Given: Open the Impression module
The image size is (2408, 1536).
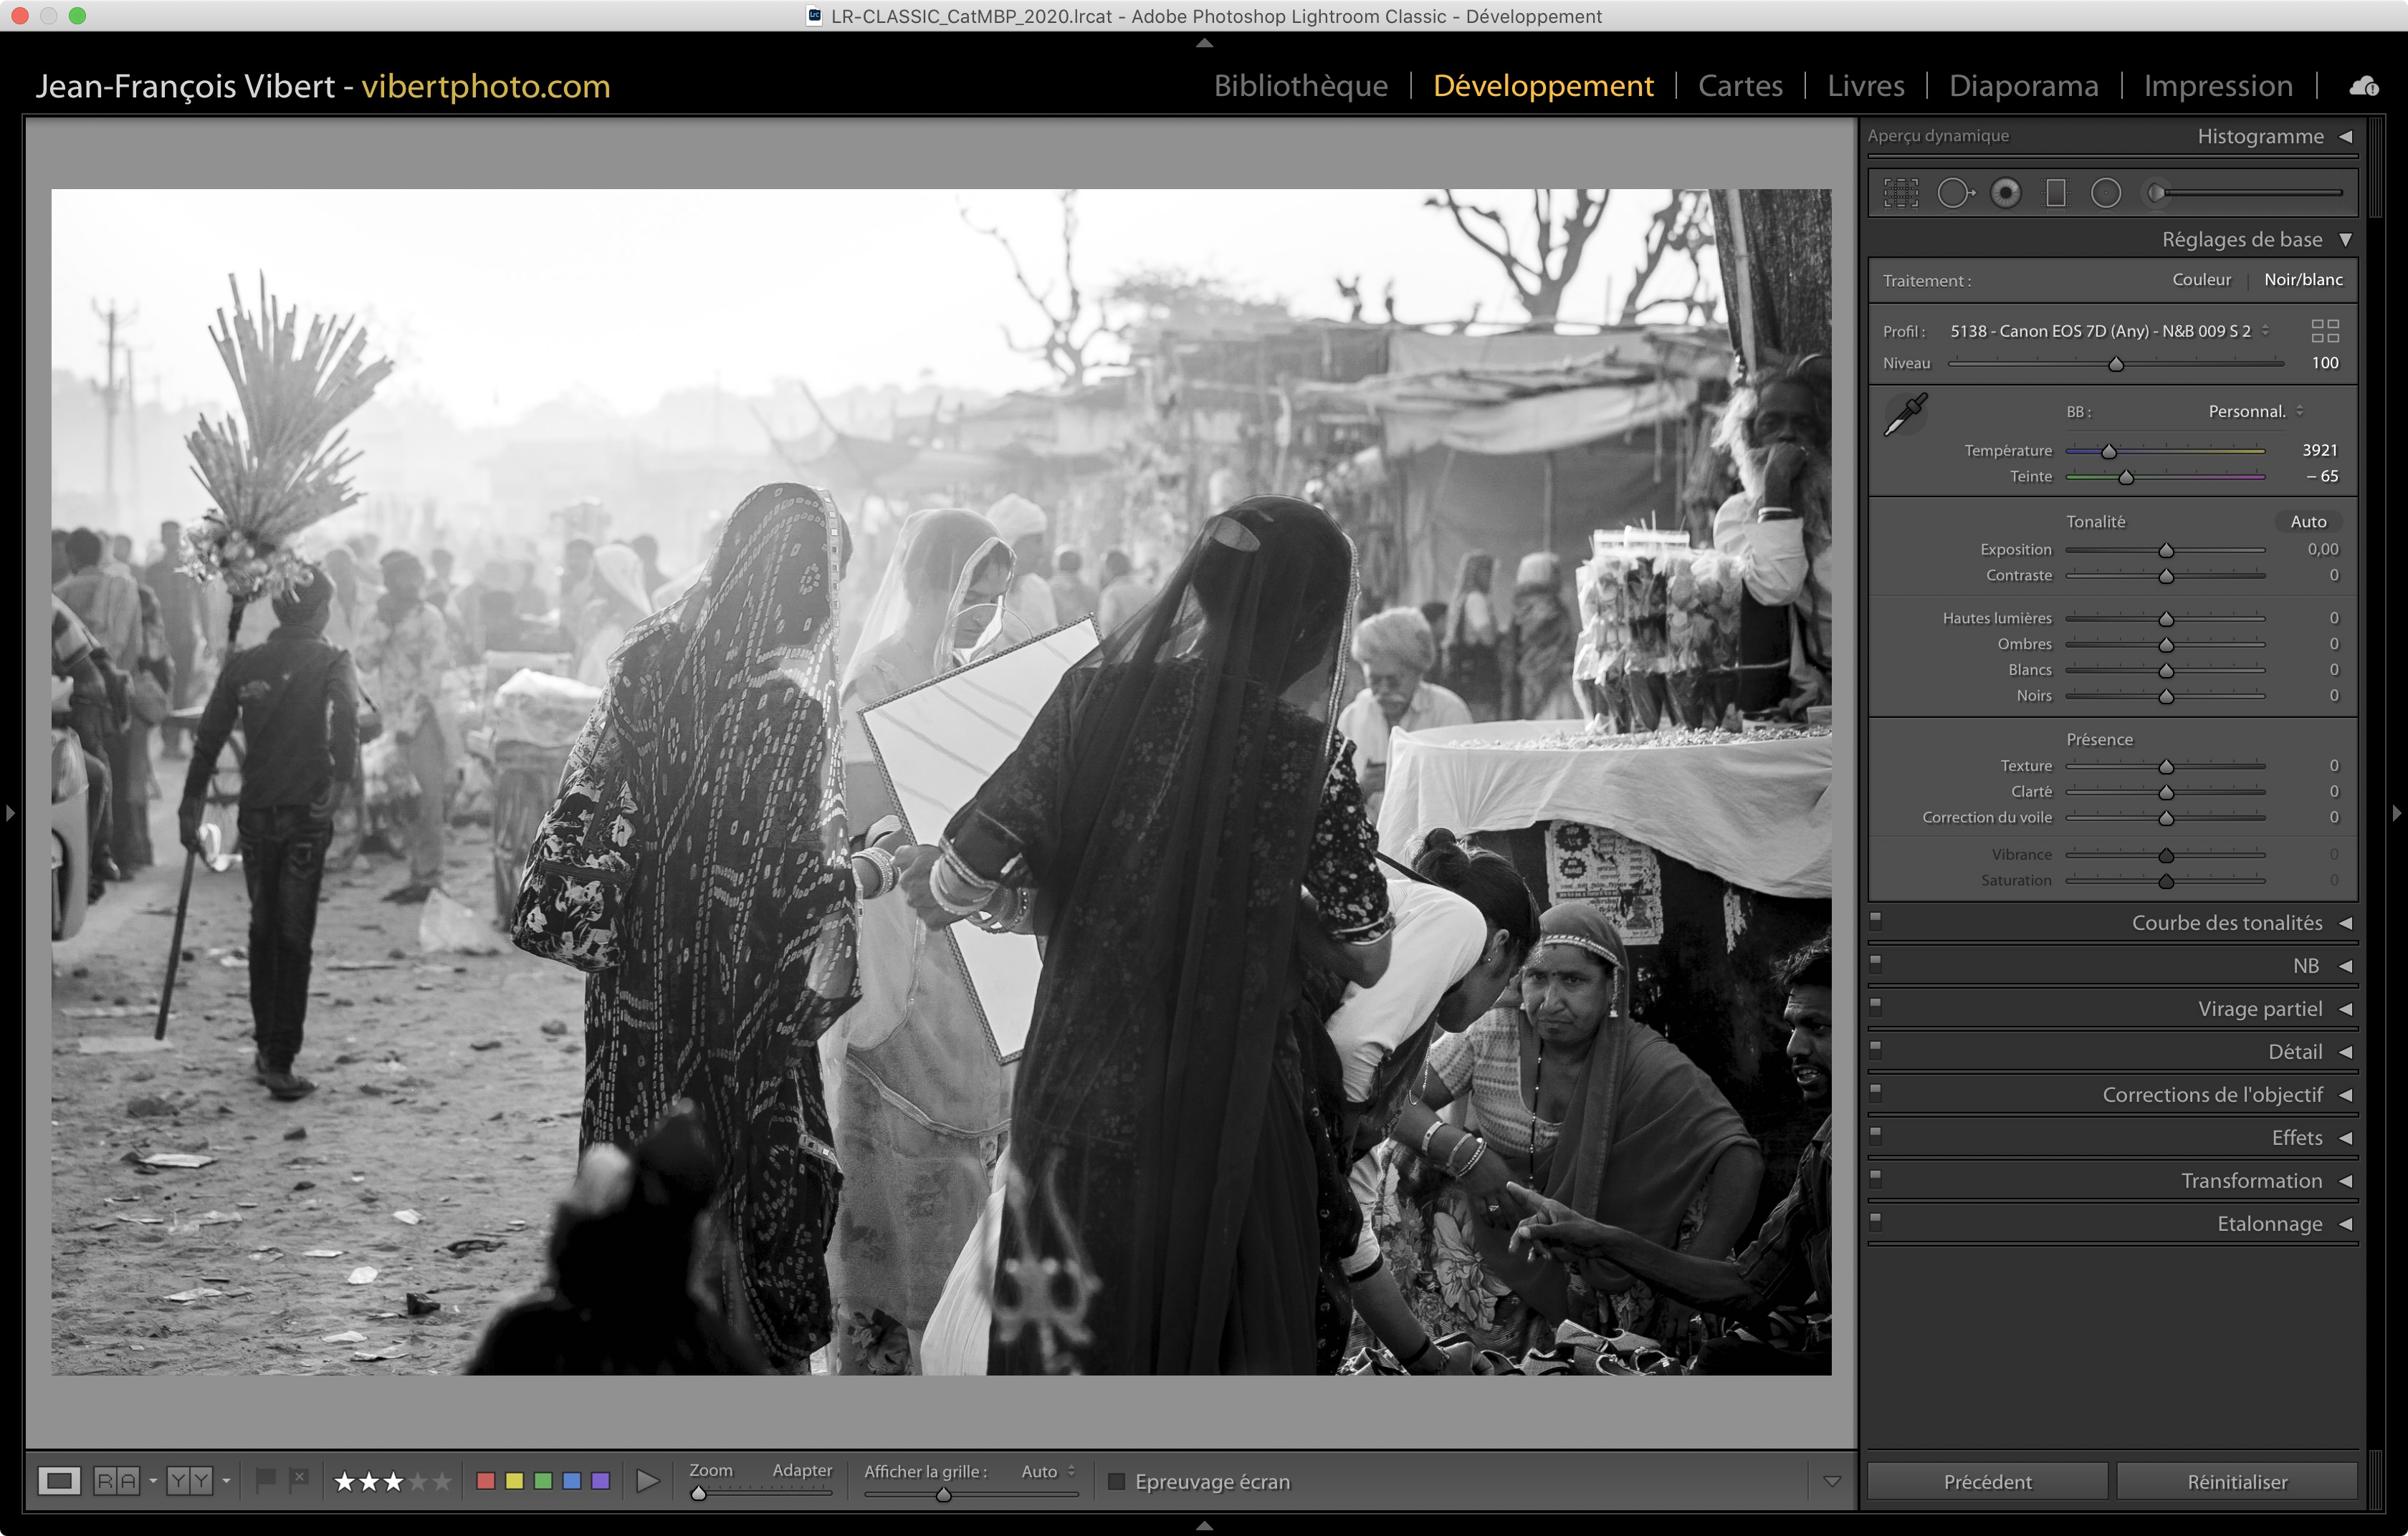Looking at the screenshot, I should click(x=2217, y=86).
